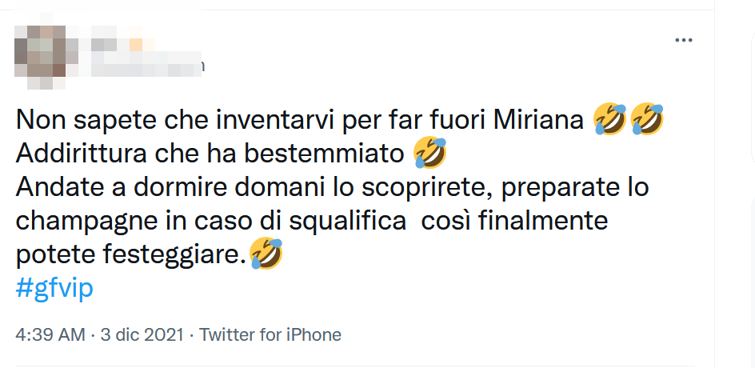The width and height of the screenshot is (755, 368).
Task: Open the #gfvip hashtag link
Action: tap(54, 288)
